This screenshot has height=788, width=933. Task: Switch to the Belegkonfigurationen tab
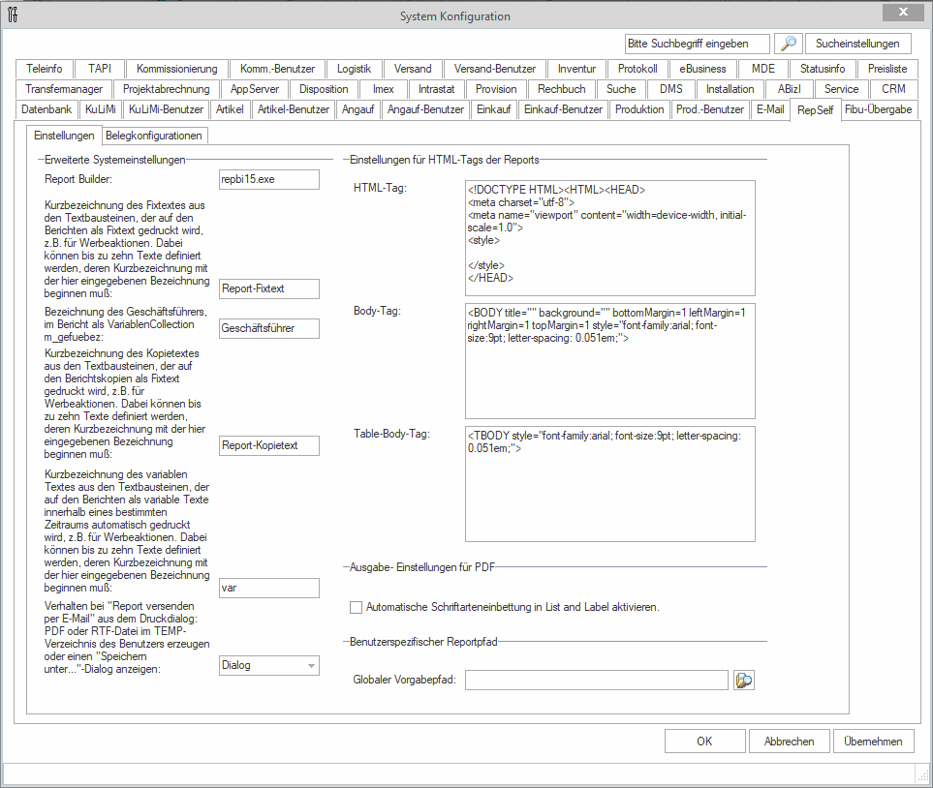tap(153, 136)
